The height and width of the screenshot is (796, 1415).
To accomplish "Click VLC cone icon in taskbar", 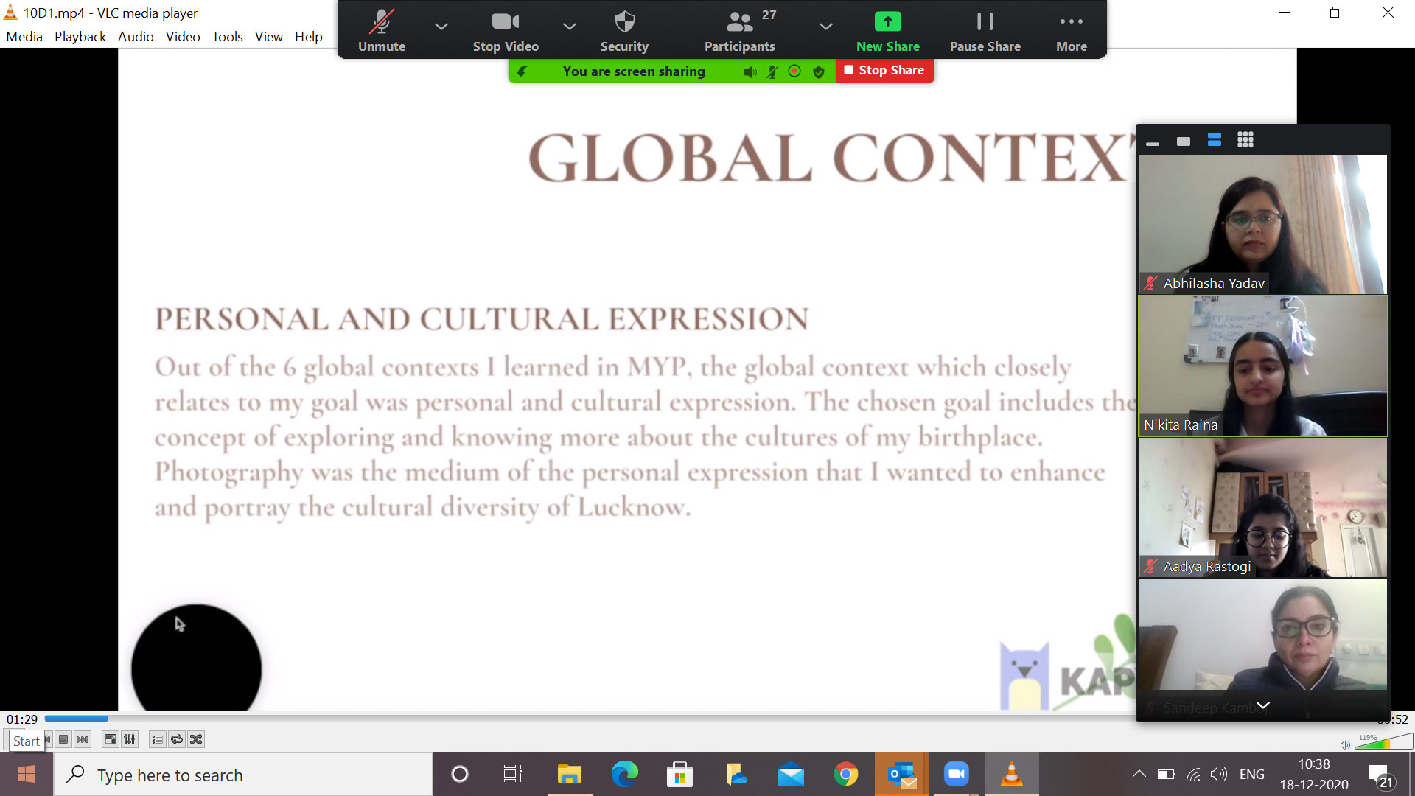I will 1011,774.
